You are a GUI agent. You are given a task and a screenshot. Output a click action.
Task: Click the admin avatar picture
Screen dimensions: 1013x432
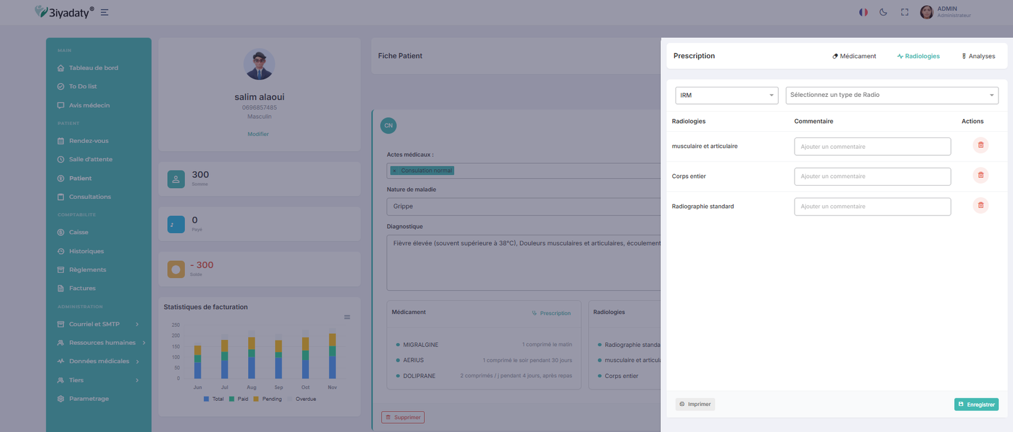[926, 12]
